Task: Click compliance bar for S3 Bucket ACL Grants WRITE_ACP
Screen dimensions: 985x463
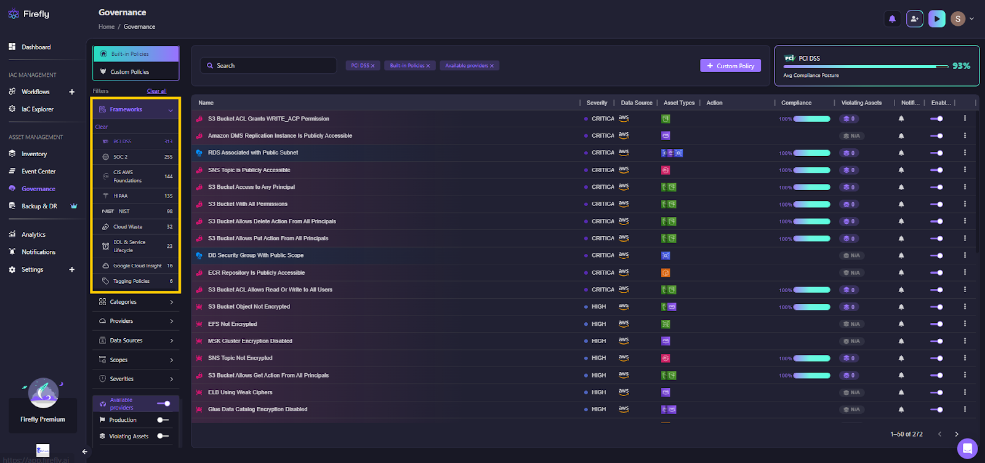Action: [811, 119]
